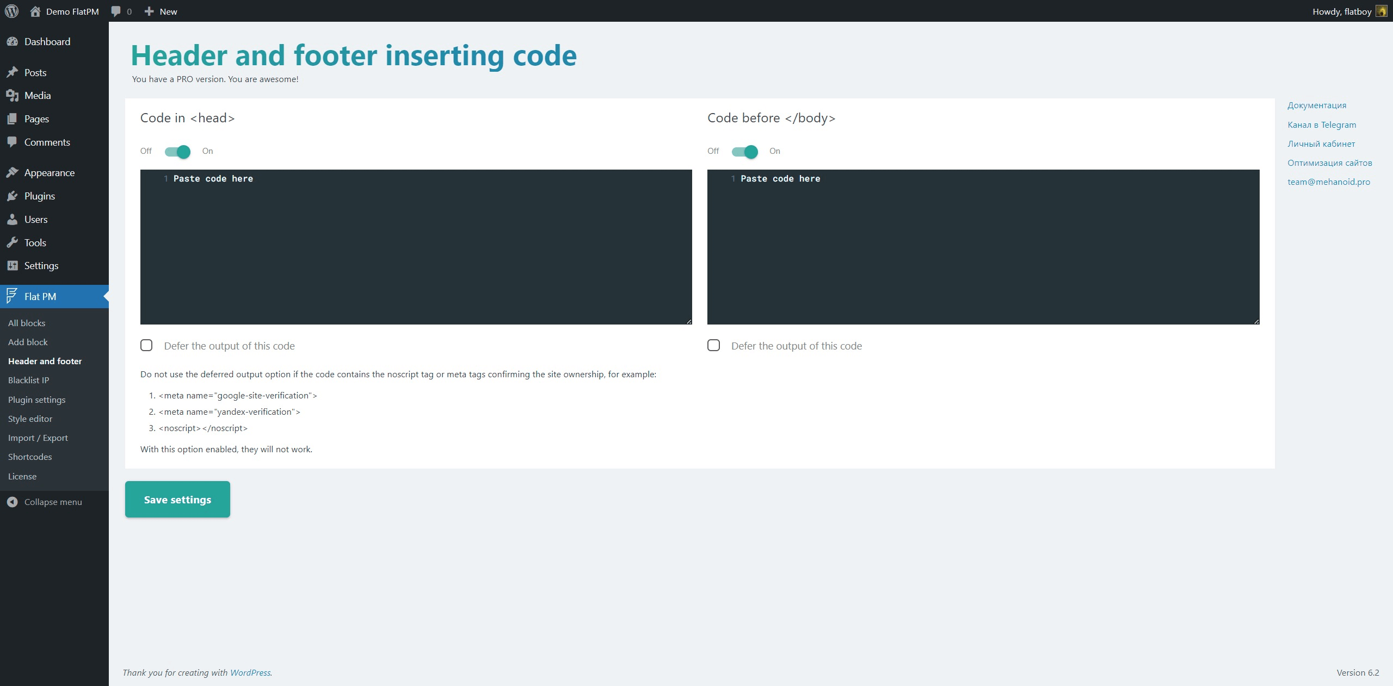Screen dimensions: 1393x686
Task: Expand the Appearance menu
Action: (x=49, y=173)
